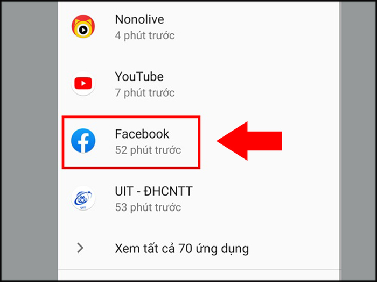This screenshot has width=377, height=282.
Task: Click the scrollbar strip at the list's right edge
Action: pyautogui.click(x=340, y=141)
